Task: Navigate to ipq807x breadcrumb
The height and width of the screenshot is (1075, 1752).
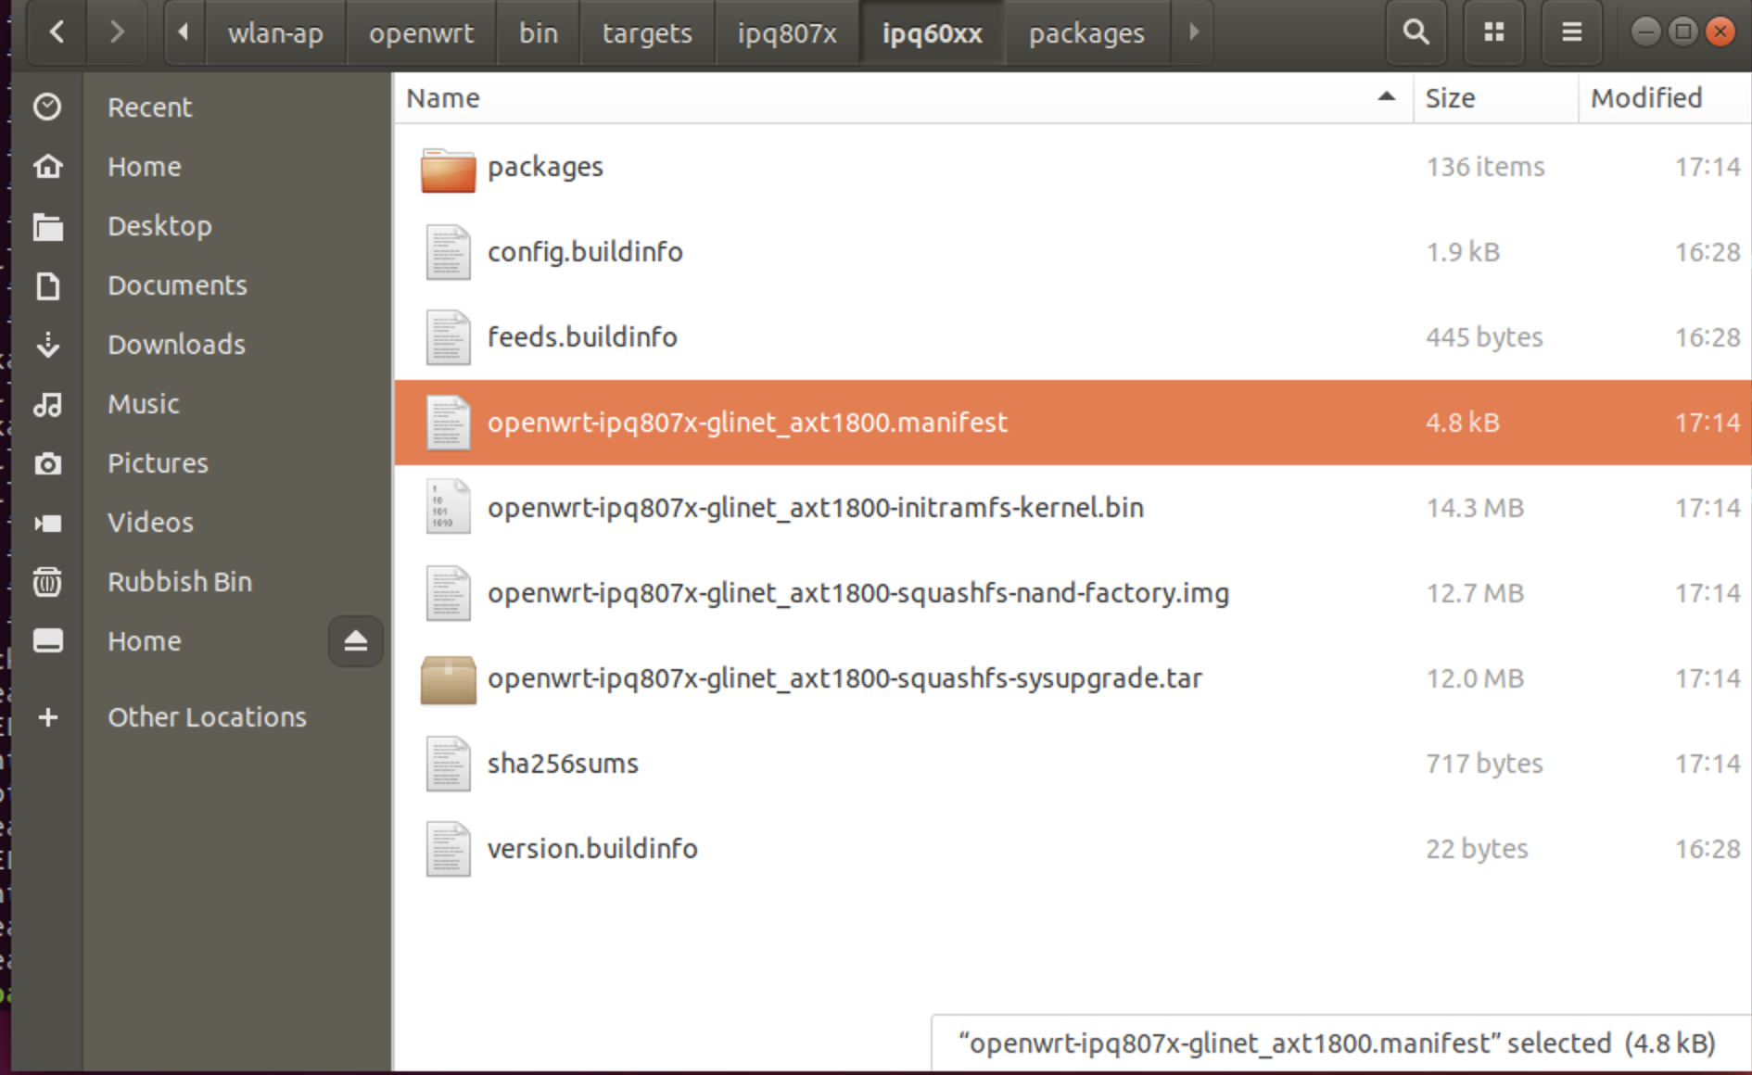Action: 787,32
